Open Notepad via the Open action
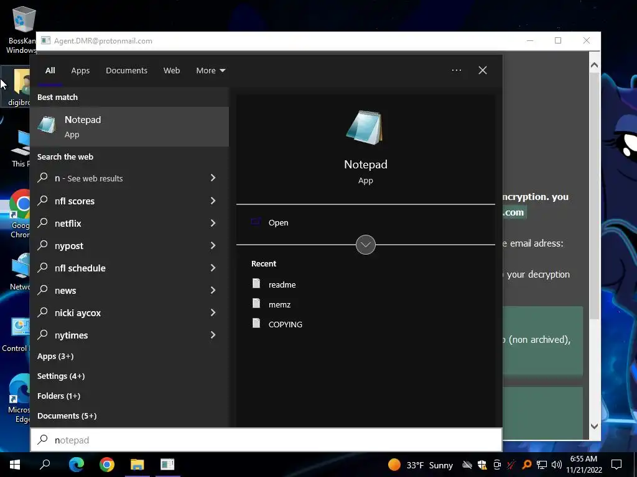637x477 pixels. (278, 223)
